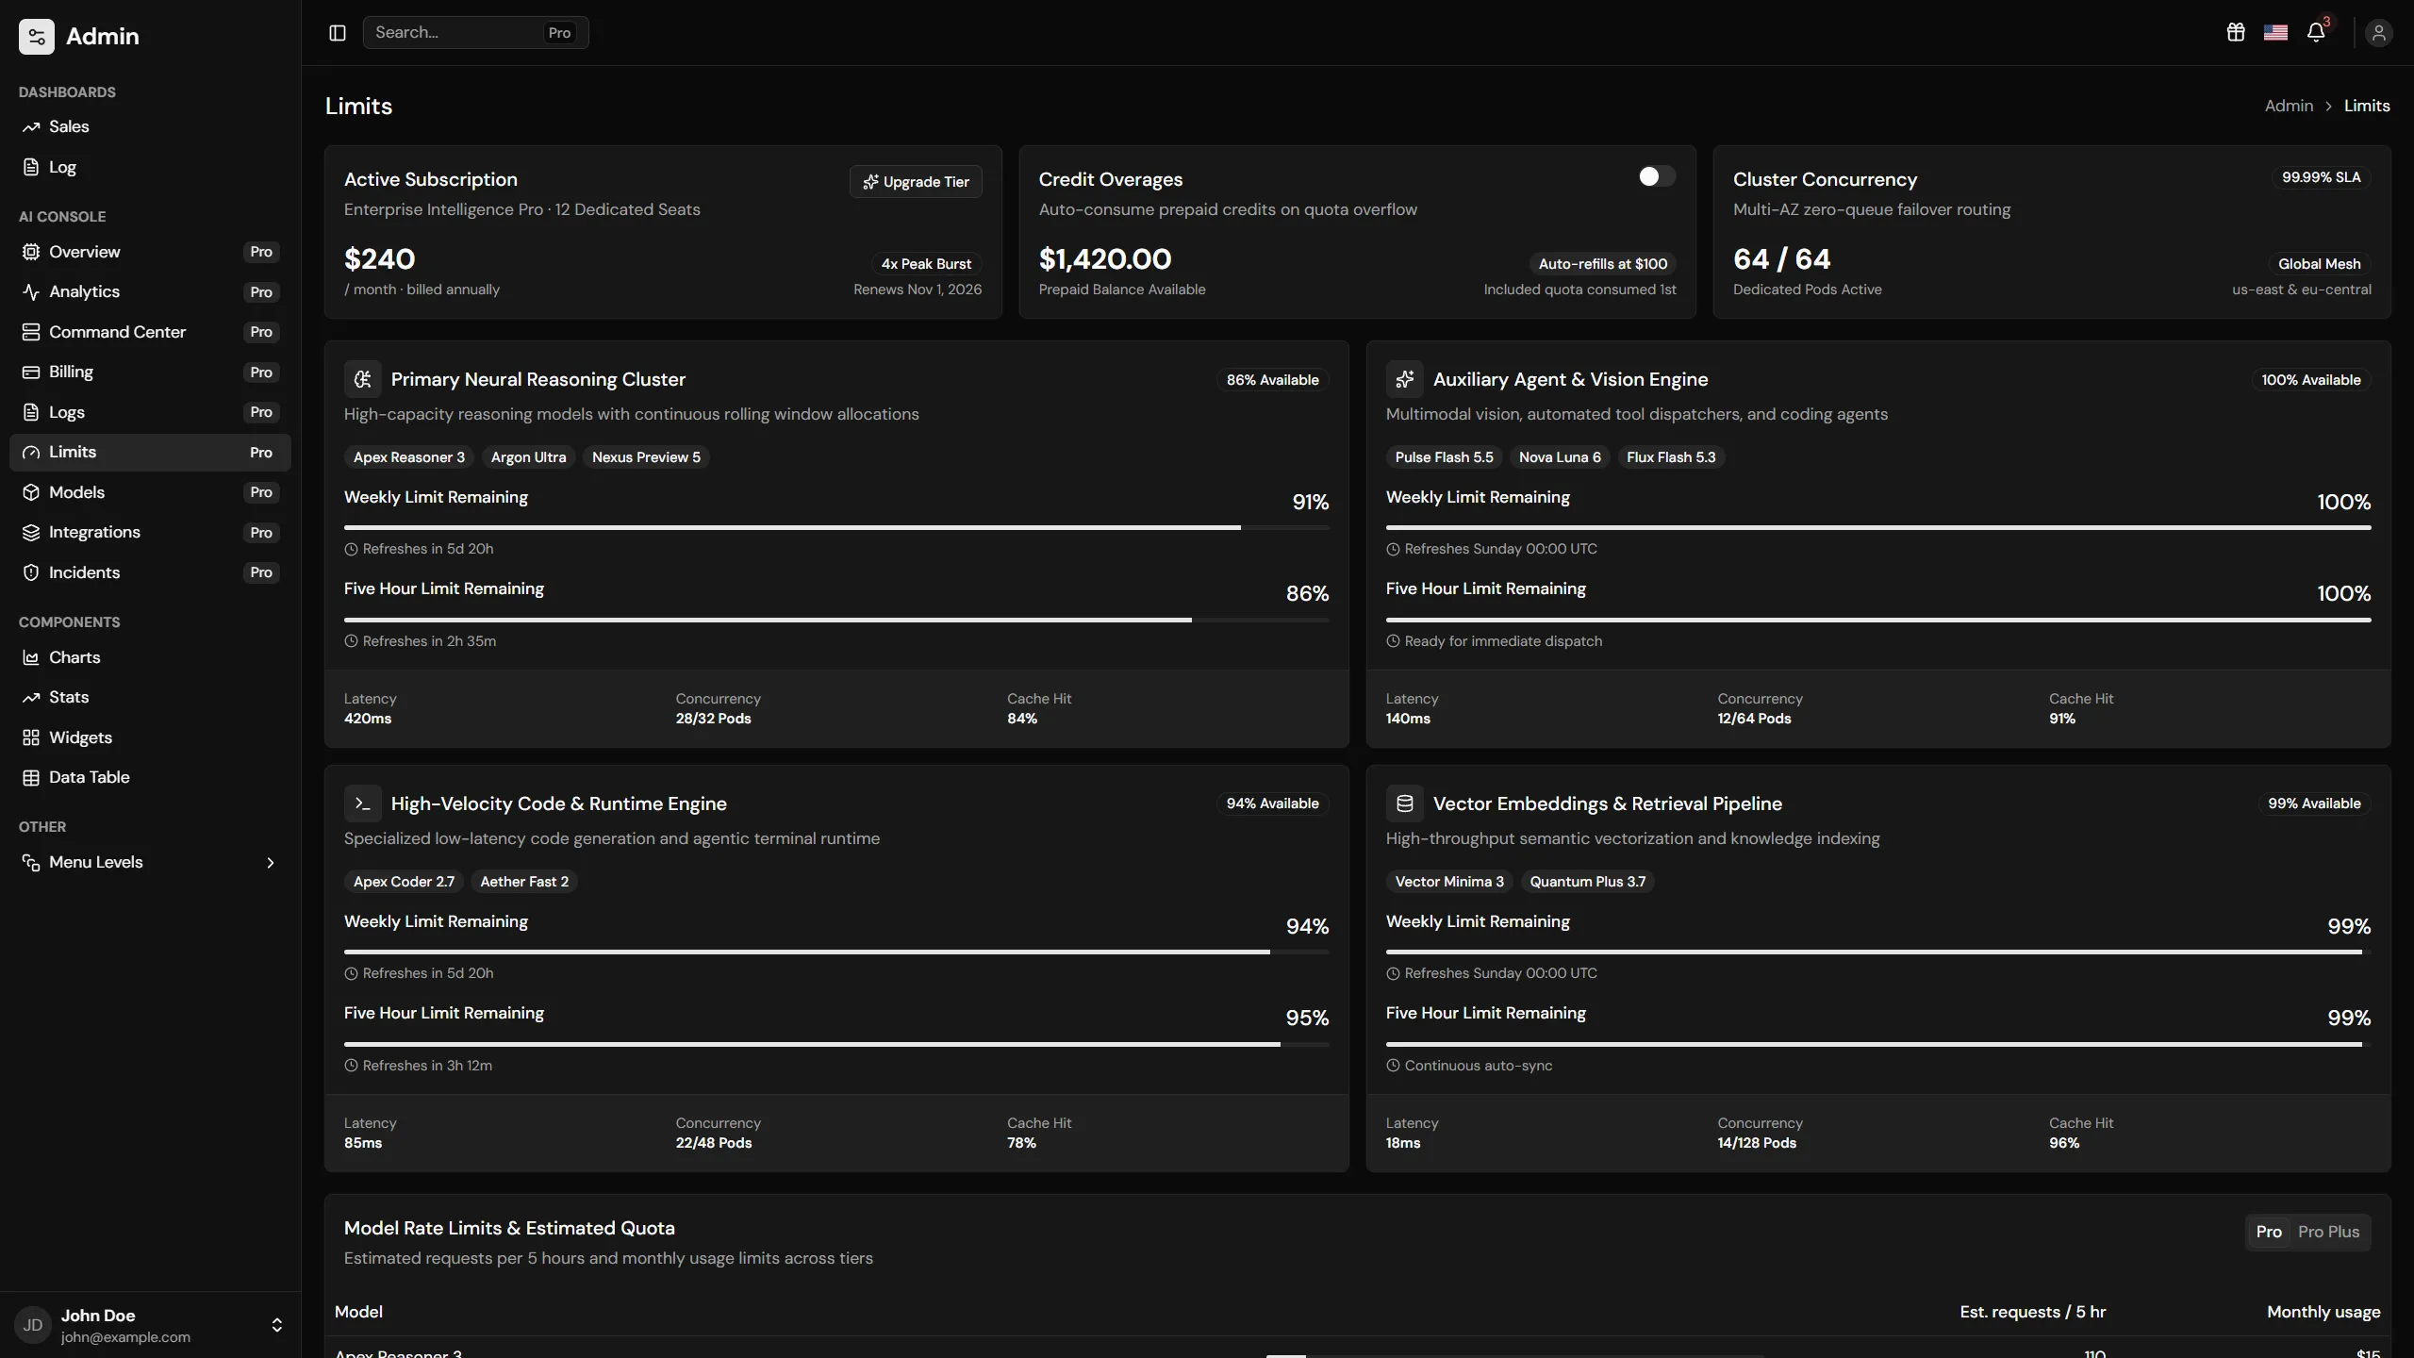This screenshot has width=2414, height=1358.
Task: Open Command Center
Action: [151, 332]
